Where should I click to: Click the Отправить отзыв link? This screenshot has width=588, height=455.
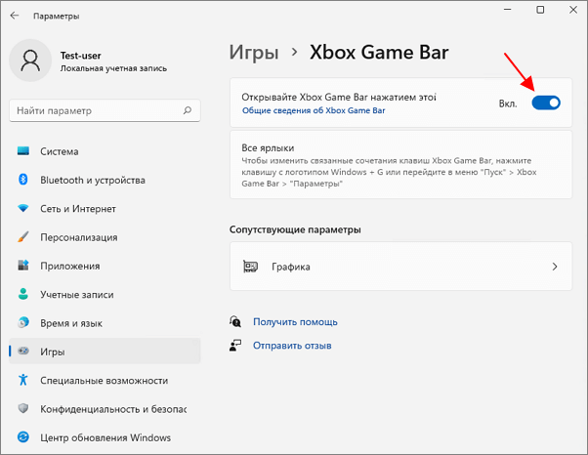(292, 346)
